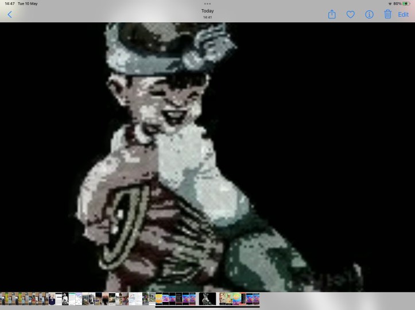Favorite the photo with the heart icon
This screenshot has width=415, height=310.
350,14
